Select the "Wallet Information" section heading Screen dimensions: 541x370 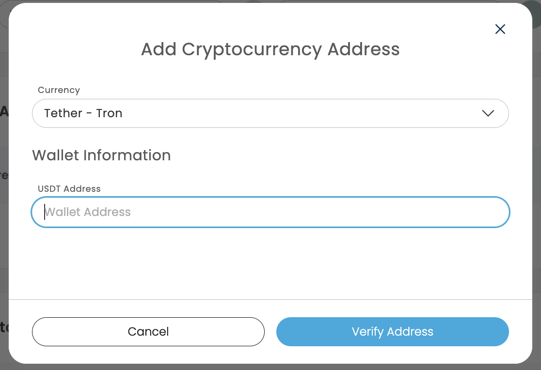(101, 155)
